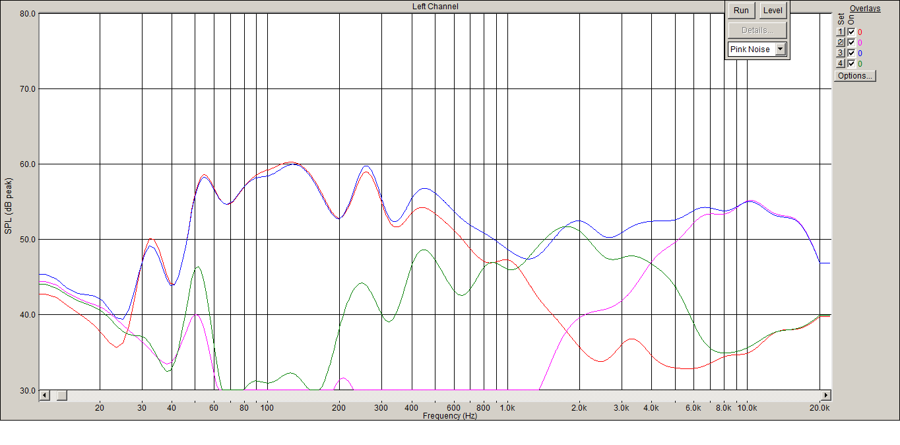The width and height of the screenshot is (900, 445).
Task: Click the horizontal scrollbar thumb
Action: coord(61,395)
